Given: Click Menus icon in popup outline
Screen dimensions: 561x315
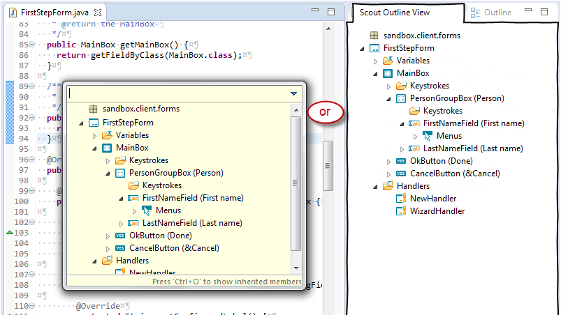Looking at the screenshot, I should [x=147, y=210].
